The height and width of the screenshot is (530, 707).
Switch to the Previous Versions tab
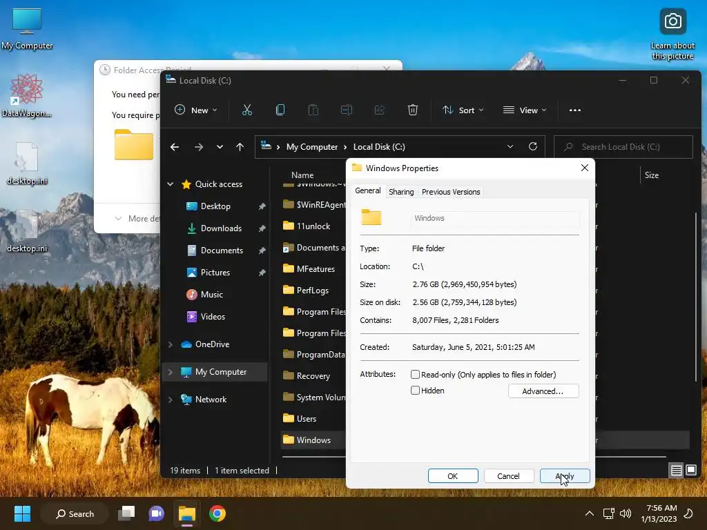point(450,192)
